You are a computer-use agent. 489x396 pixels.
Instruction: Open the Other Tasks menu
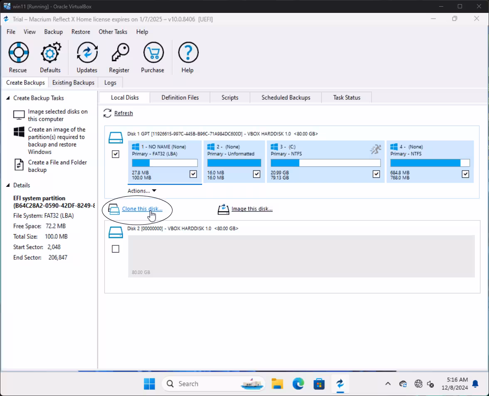pos(113,32)
